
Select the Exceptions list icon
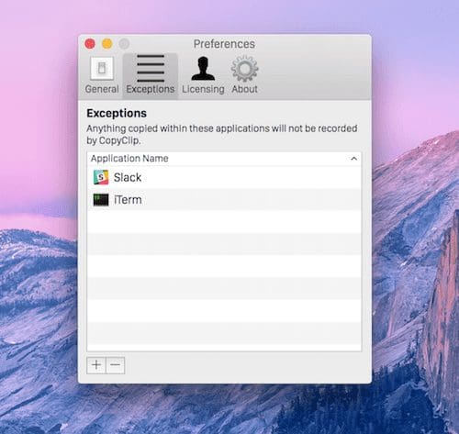click(151, 68)
